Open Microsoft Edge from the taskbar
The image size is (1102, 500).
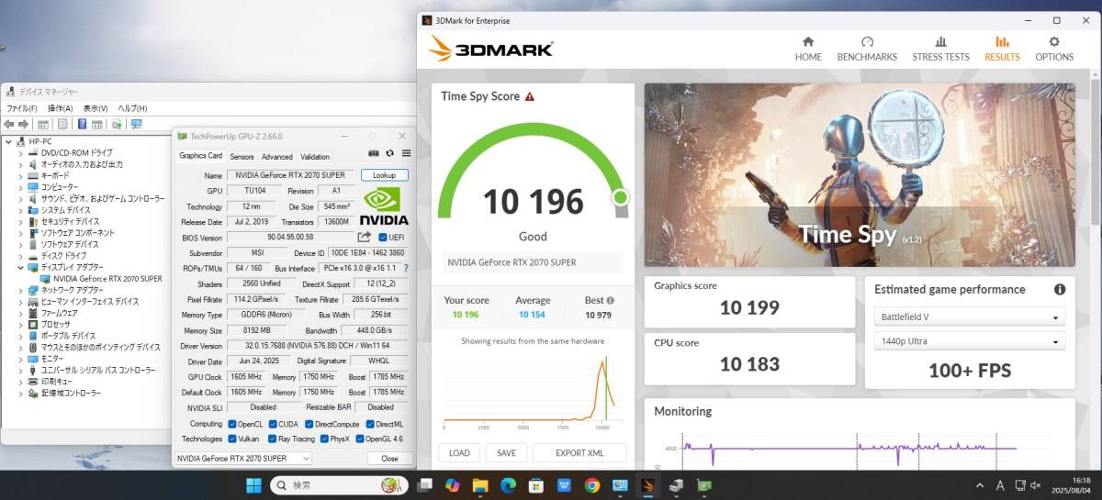pos(508,484)
